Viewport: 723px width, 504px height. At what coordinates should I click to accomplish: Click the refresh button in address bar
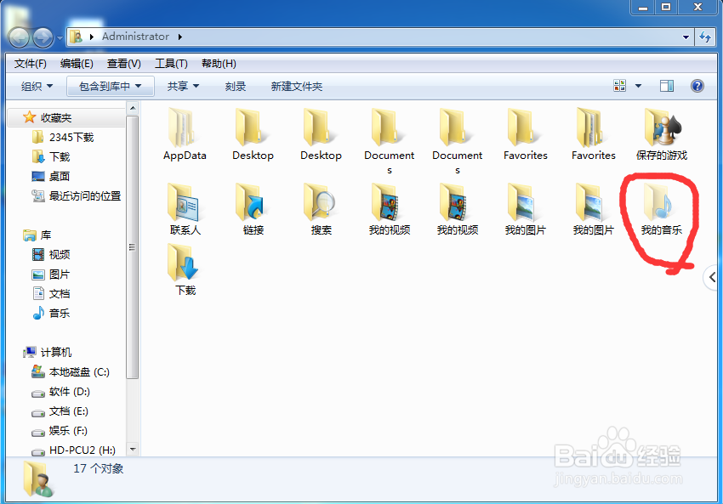[x=704, y=37]
